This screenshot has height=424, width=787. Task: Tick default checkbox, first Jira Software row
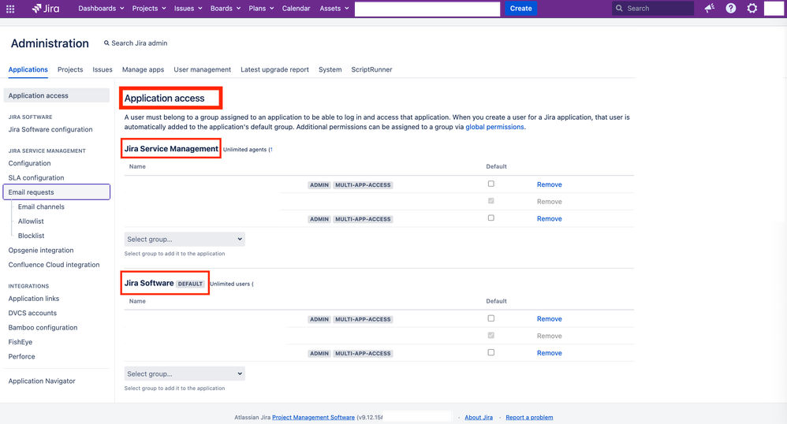[x=490, y=318]
